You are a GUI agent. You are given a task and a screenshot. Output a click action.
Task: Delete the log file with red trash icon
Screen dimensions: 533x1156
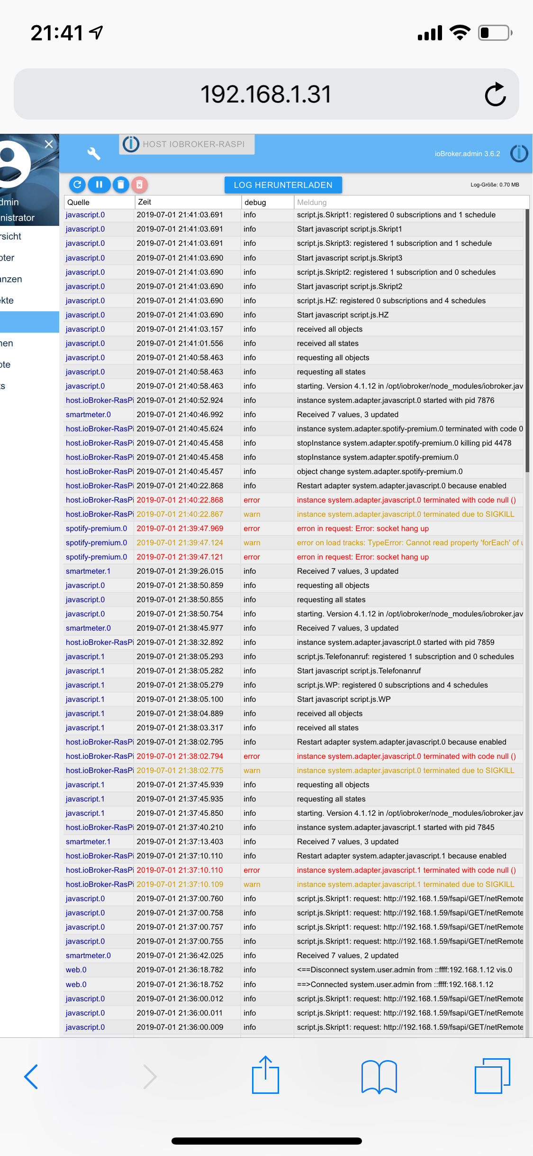point(139,185)
